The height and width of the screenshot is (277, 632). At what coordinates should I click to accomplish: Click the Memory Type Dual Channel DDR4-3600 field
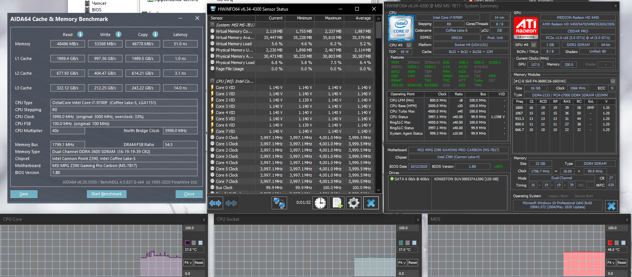124,152
